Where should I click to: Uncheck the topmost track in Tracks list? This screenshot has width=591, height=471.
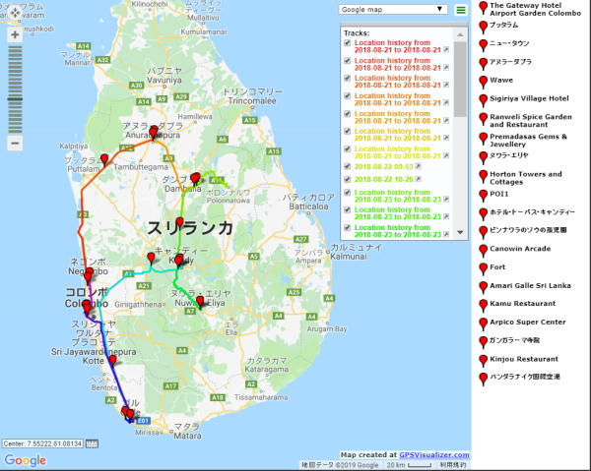pos(347,43)
